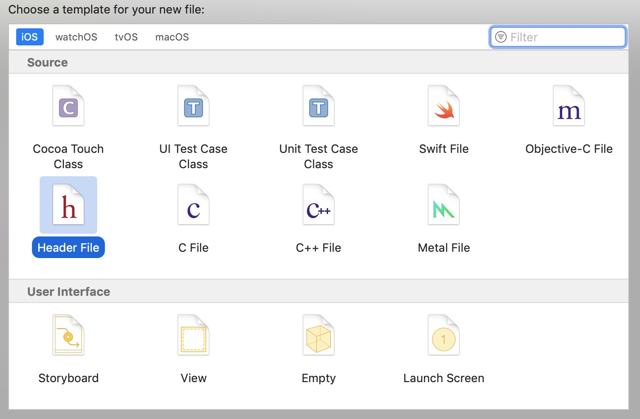The width and height of the screenshot is (640, 419).
Task: Click the "UI Test Case Class" label
Action: [x=194, y=156]
